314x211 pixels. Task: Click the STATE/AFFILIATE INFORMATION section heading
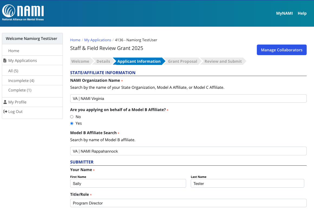[x=103, y=73]
